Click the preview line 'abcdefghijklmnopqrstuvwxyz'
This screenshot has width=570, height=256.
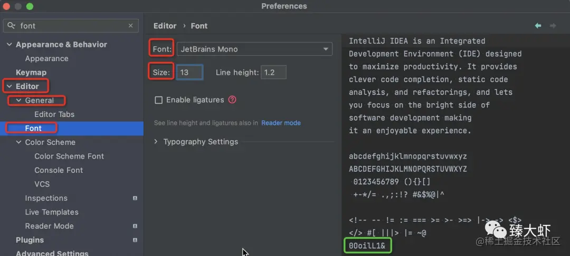point(408,156)
